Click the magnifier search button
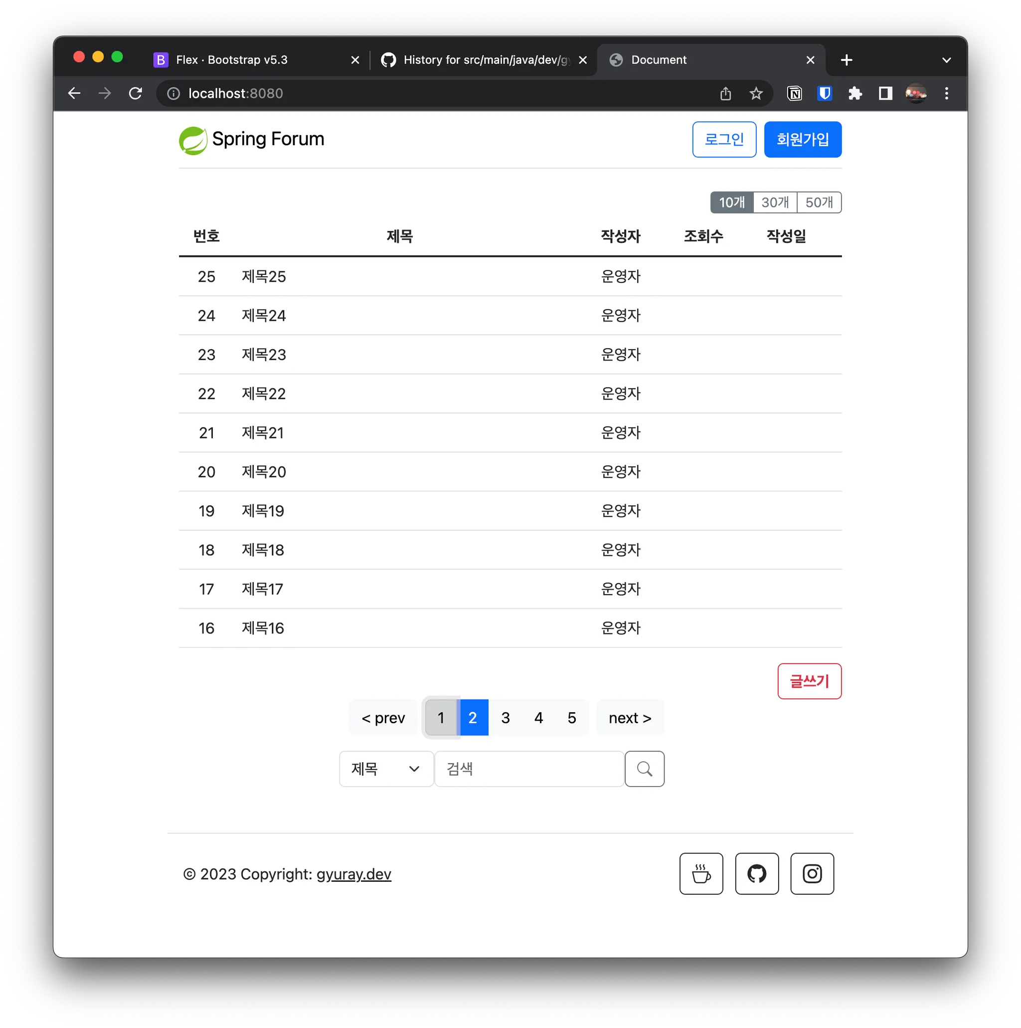1021x1028 pixels. 645,769
